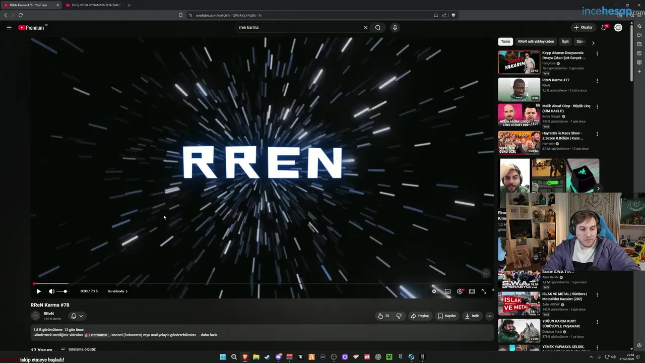Open options for Hayrettin ile Kaos Show
645x363 pixels.
point(597,134)
